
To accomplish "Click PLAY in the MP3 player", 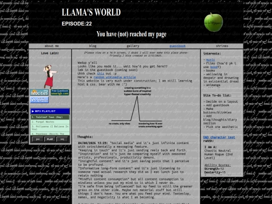I will coord(50,140).
